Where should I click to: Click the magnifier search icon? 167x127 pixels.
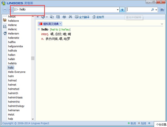tap(153, 10)
